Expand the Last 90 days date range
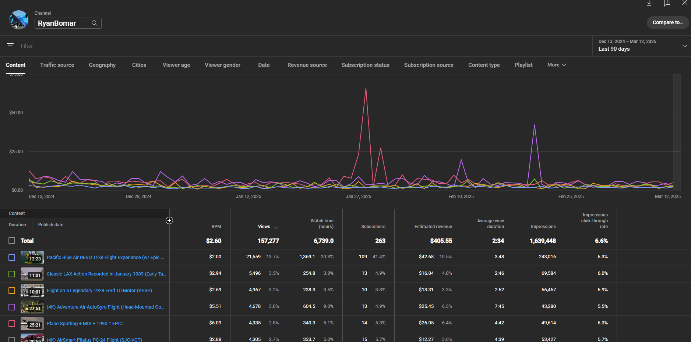Viewport: 691px width, 342px height. click(x=642, y=46)
